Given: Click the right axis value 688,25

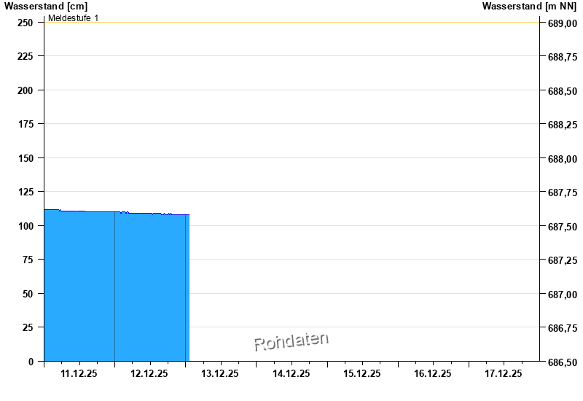Looking at the screenshot, I should point(563,125).
